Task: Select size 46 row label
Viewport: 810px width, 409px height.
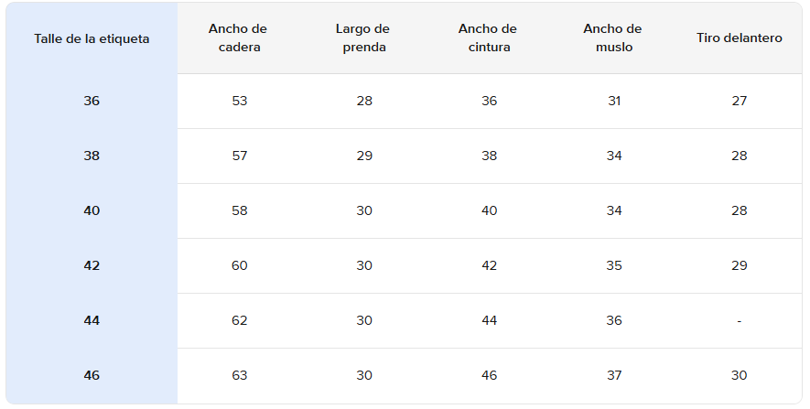Action: pos(92,375)
